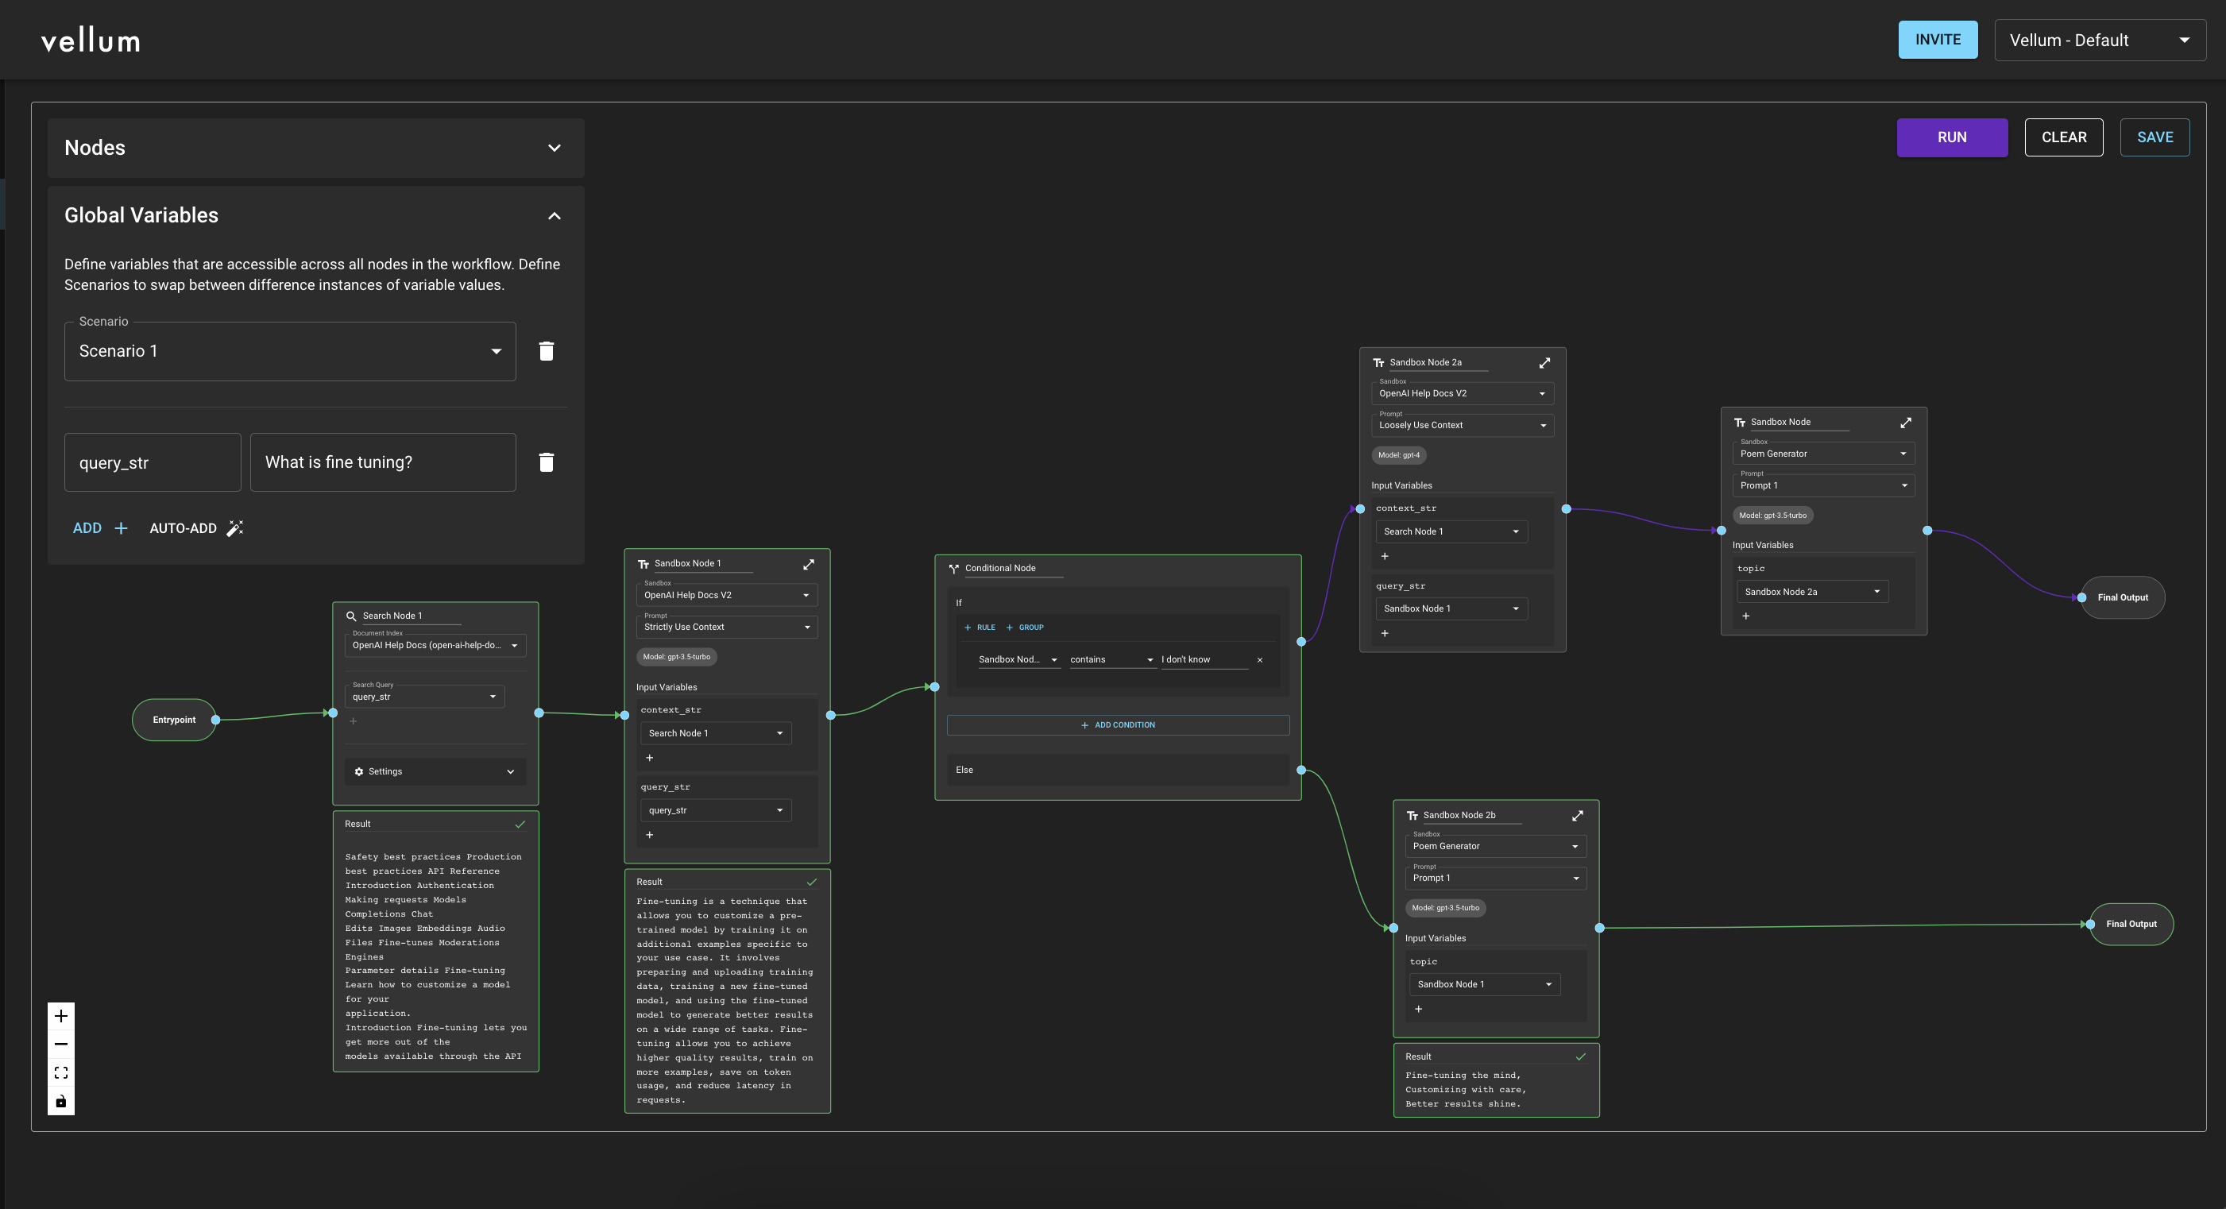Click the ADD CONDITION button
The image size is (2226, 1209).
(1117, 725)
